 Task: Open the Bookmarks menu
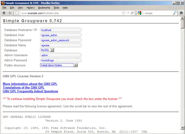[x=44, y=8]
